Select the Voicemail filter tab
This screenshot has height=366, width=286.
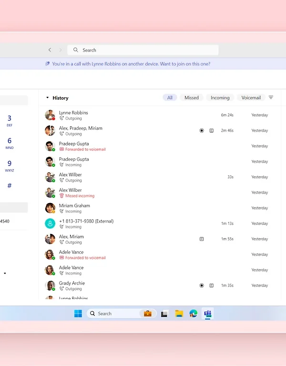(251, 98)
